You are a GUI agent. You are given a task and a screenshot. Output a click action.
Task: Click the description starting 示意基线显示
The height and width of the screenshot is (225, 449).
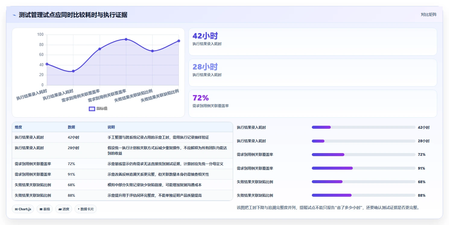(x=166, y=164)
